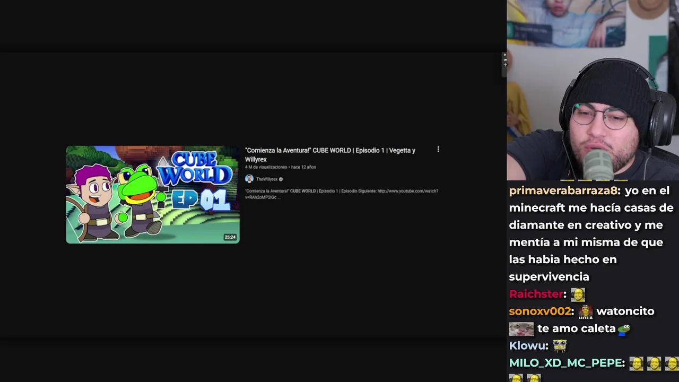Click the frog emote after 'te amo caleta'
The height and width of the screenshot is (382, 679).
tap(623, 329)
